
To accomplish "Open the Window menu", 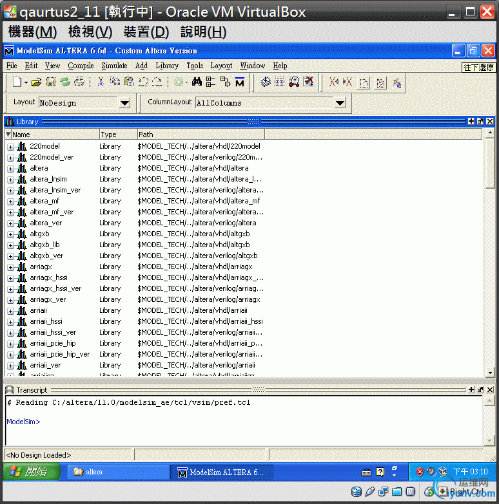I will click(252, 66).
